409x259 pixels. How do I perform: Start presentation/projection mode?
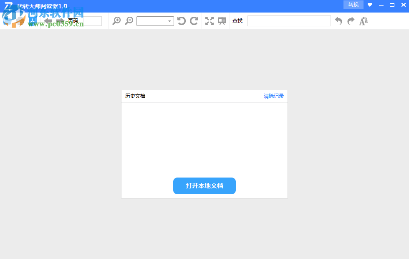tap(222, 20)
